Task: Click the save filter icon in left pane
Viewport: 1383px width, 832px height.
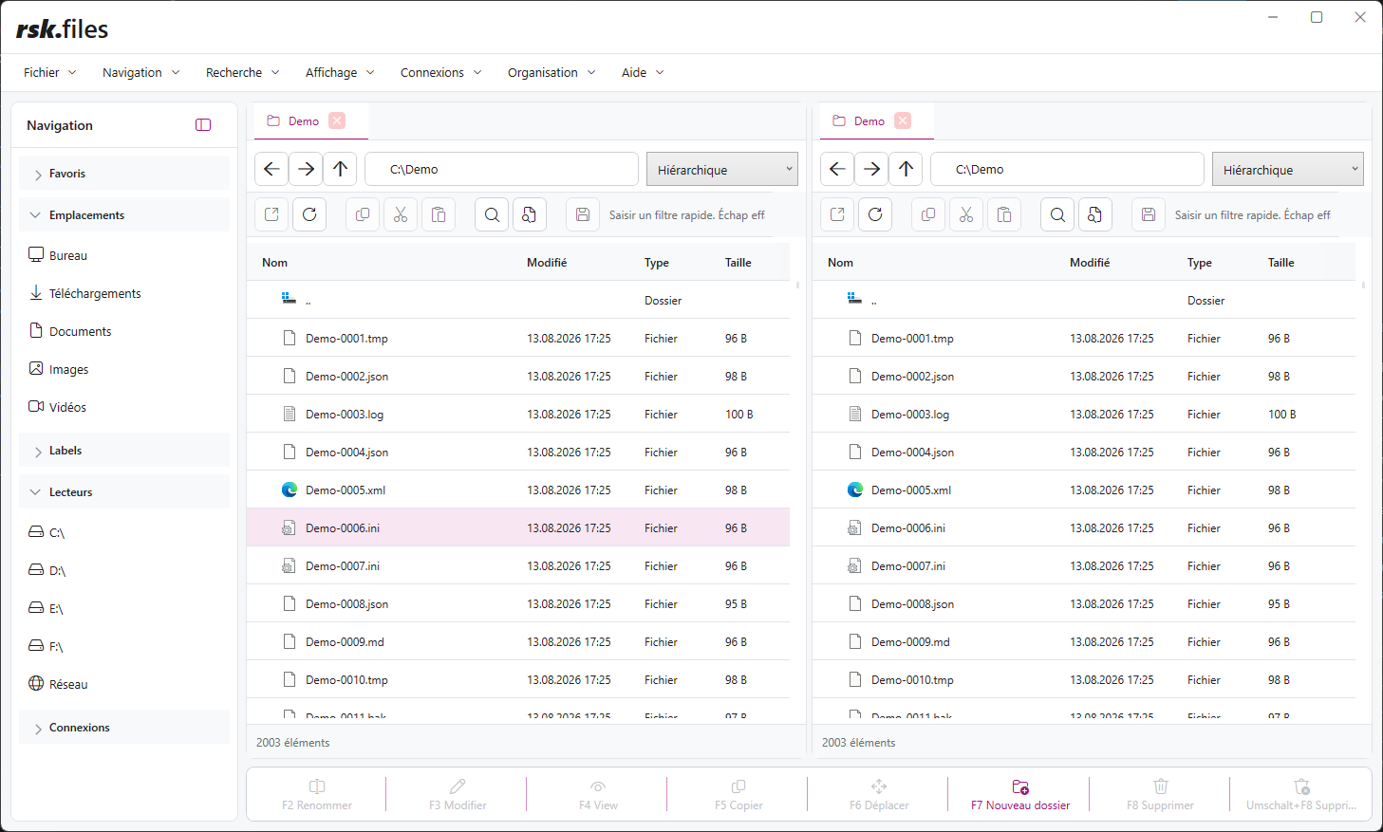Action: (583, 214)
